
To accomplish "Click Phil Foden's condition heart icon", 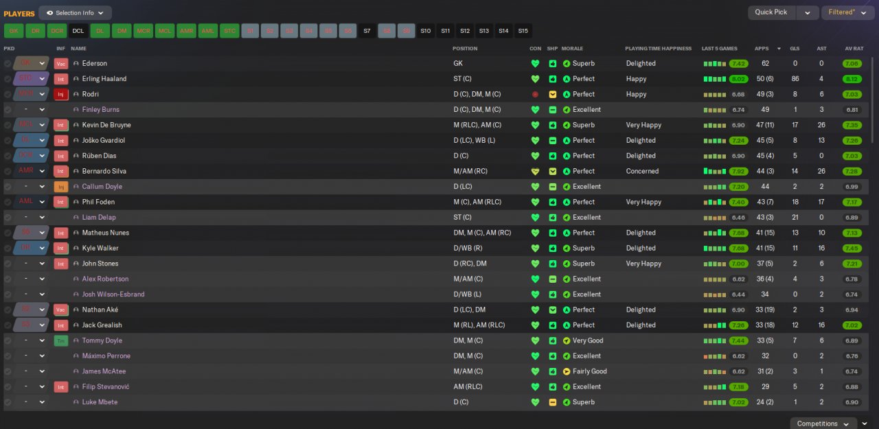I will (x=535, y=202).
